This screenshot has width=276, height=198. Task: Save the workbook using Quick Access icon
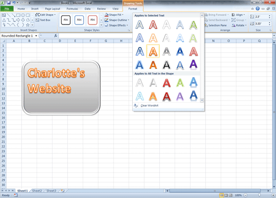(x=8, y=3)
